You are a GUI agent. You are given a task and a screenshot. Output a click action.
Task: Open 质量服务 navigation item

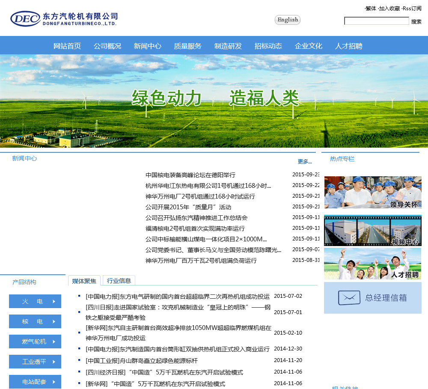(x=188, y=46)
